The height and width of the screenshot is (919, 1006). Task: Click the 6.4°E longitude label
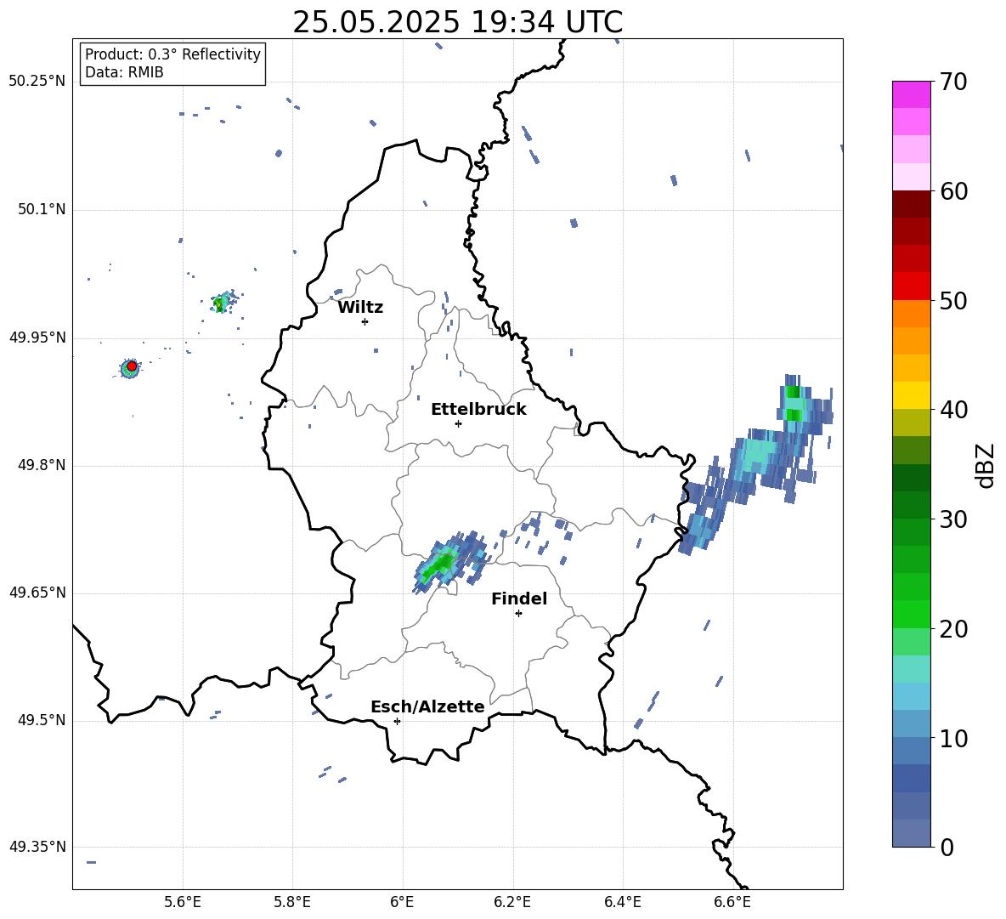click(622, 902)
